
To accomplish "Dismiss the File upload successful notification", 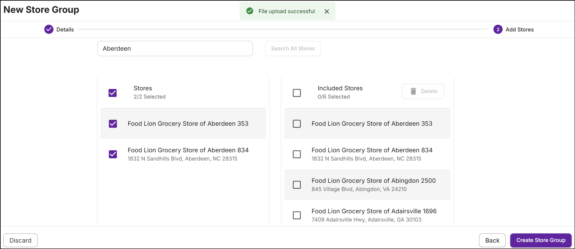I will pyautogui.click(x=327, y=11).
